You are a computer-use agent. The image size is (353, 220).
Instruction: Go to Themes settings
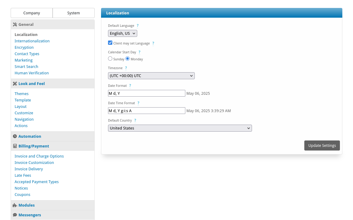coord(22,94)
